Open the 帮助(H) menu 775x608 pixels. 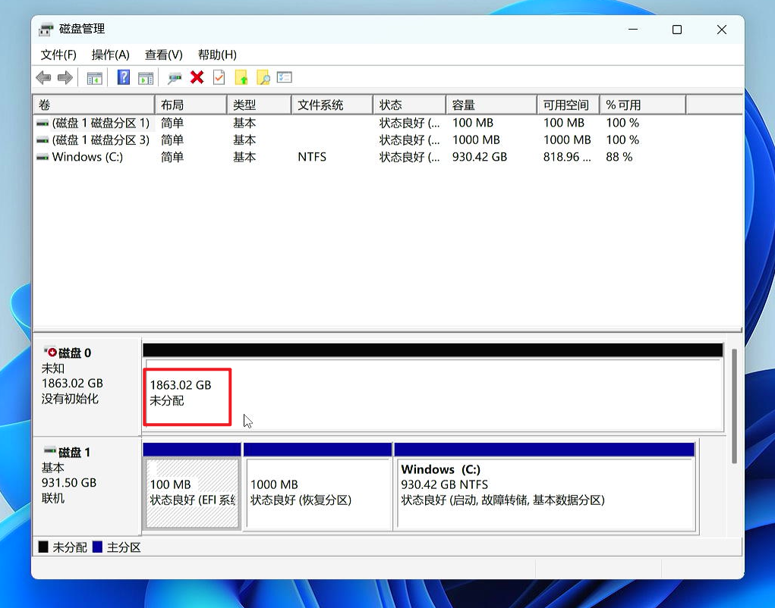point(217,55)
